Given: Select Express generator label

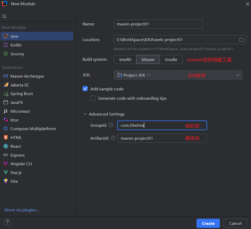Looking at the screenshot, I should tap(17, 155).
